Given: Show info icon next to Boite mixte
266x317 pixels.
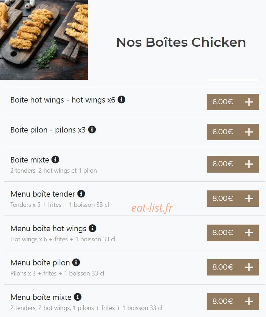Looking at the screenshot, I should [55, 159].
